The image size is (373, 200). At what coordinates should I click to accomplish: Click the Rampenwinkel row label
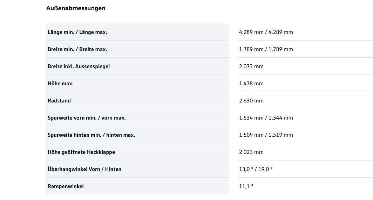(x=66, y=186)
